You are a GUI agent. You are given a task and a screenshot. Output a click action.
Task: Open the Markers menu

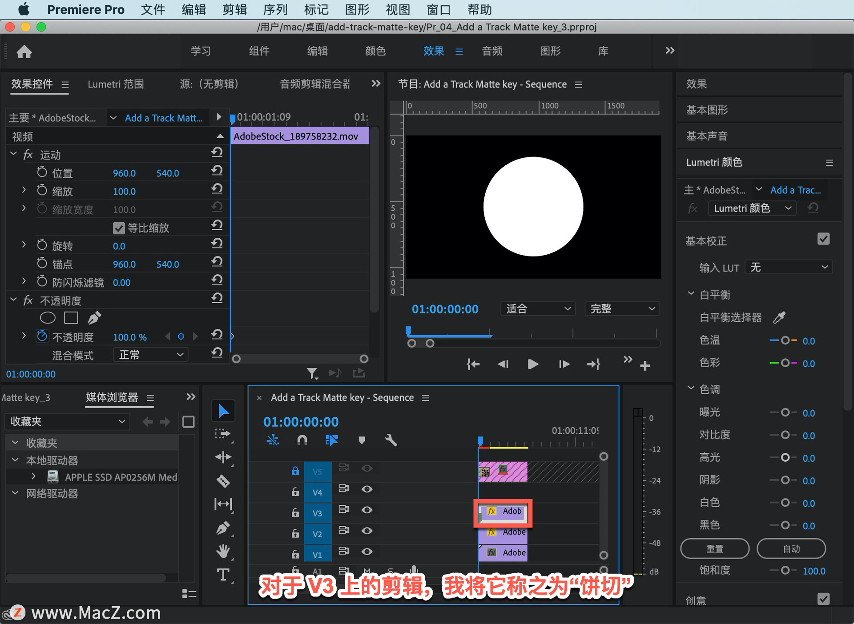(316, 9)
